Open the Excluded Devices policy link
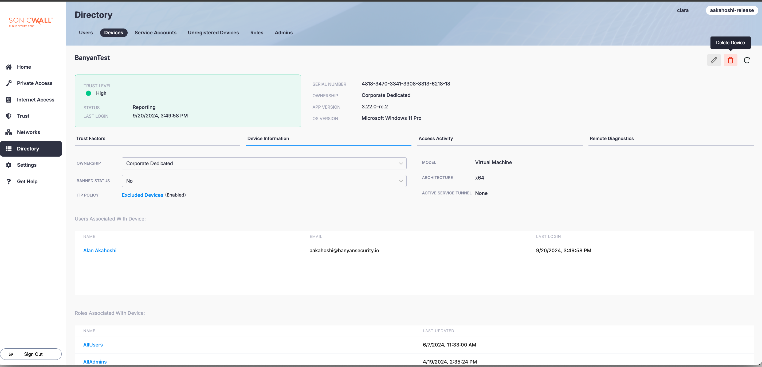The height and width of the screenshot is (367, 762). tap(142, 195)
